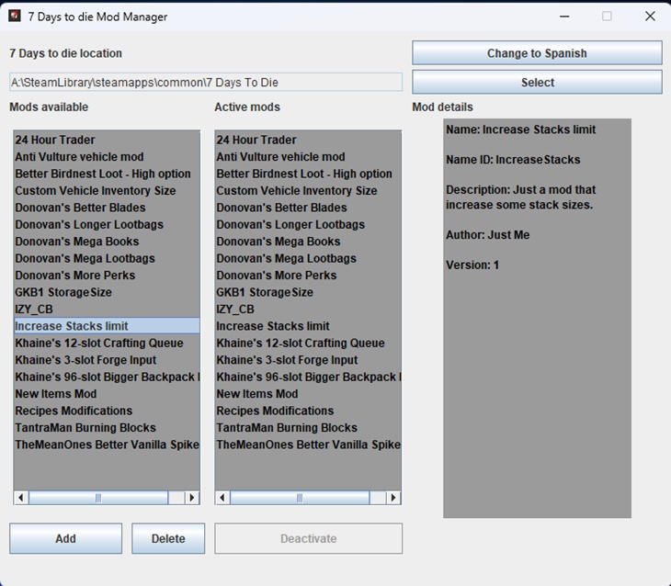Grab the Mods available horizontal scrollbar thumb
Screen dimensions: 671x586
tap(98, 498)
